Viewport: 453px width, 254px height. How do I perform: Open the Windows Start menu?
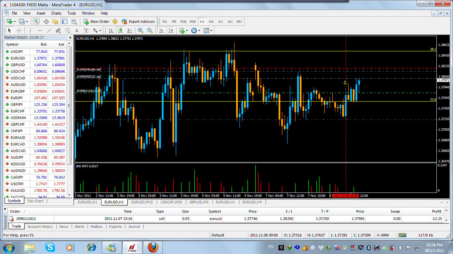[9, 247]
